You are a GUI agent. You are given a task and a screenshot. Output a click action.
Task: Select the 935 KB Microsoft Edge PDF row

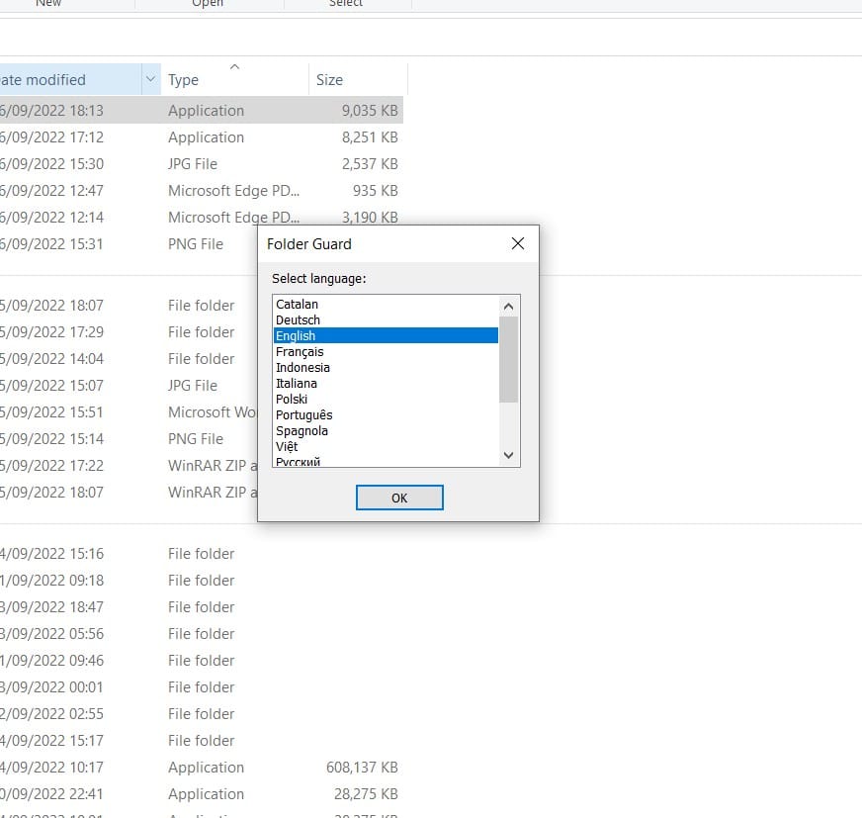(202, 190)
